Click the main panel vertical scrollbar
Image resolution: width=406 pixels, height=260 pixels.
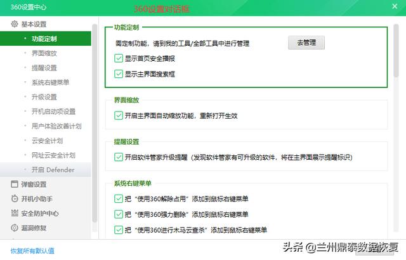coord(396,51)
